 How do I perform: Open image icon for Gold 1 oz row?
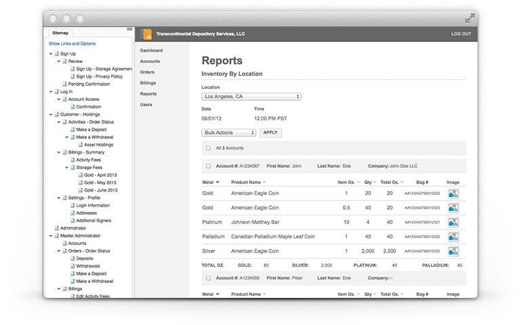(x=453, y=194)
